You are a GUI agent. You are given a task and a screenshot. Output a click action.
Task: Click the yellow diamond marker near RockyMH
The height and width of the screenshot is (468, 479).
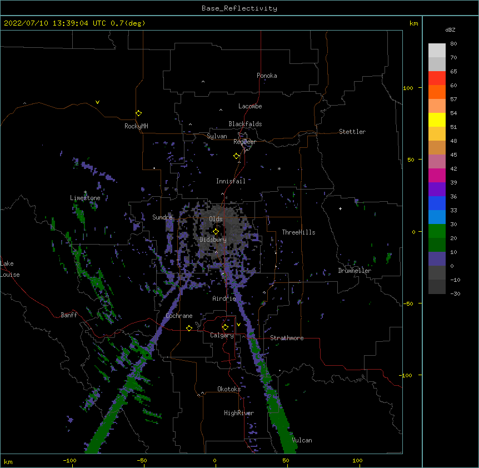(x=139, y=113)
